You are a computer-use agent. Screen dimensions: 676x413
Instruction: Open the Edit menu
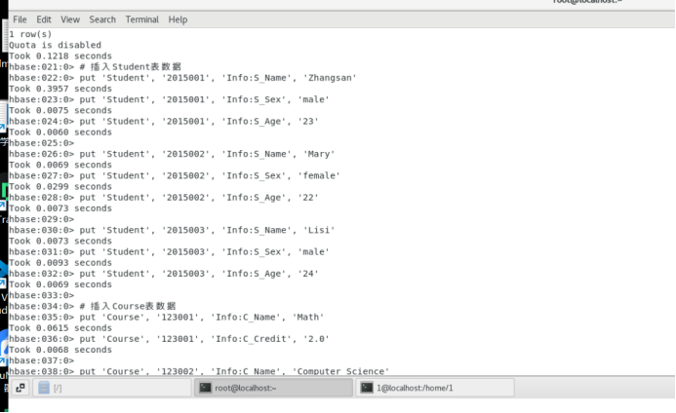pyautogui.click(x=44, y=19)
